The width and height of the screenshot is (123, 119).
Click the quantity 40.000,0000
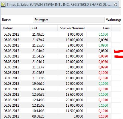74,51
